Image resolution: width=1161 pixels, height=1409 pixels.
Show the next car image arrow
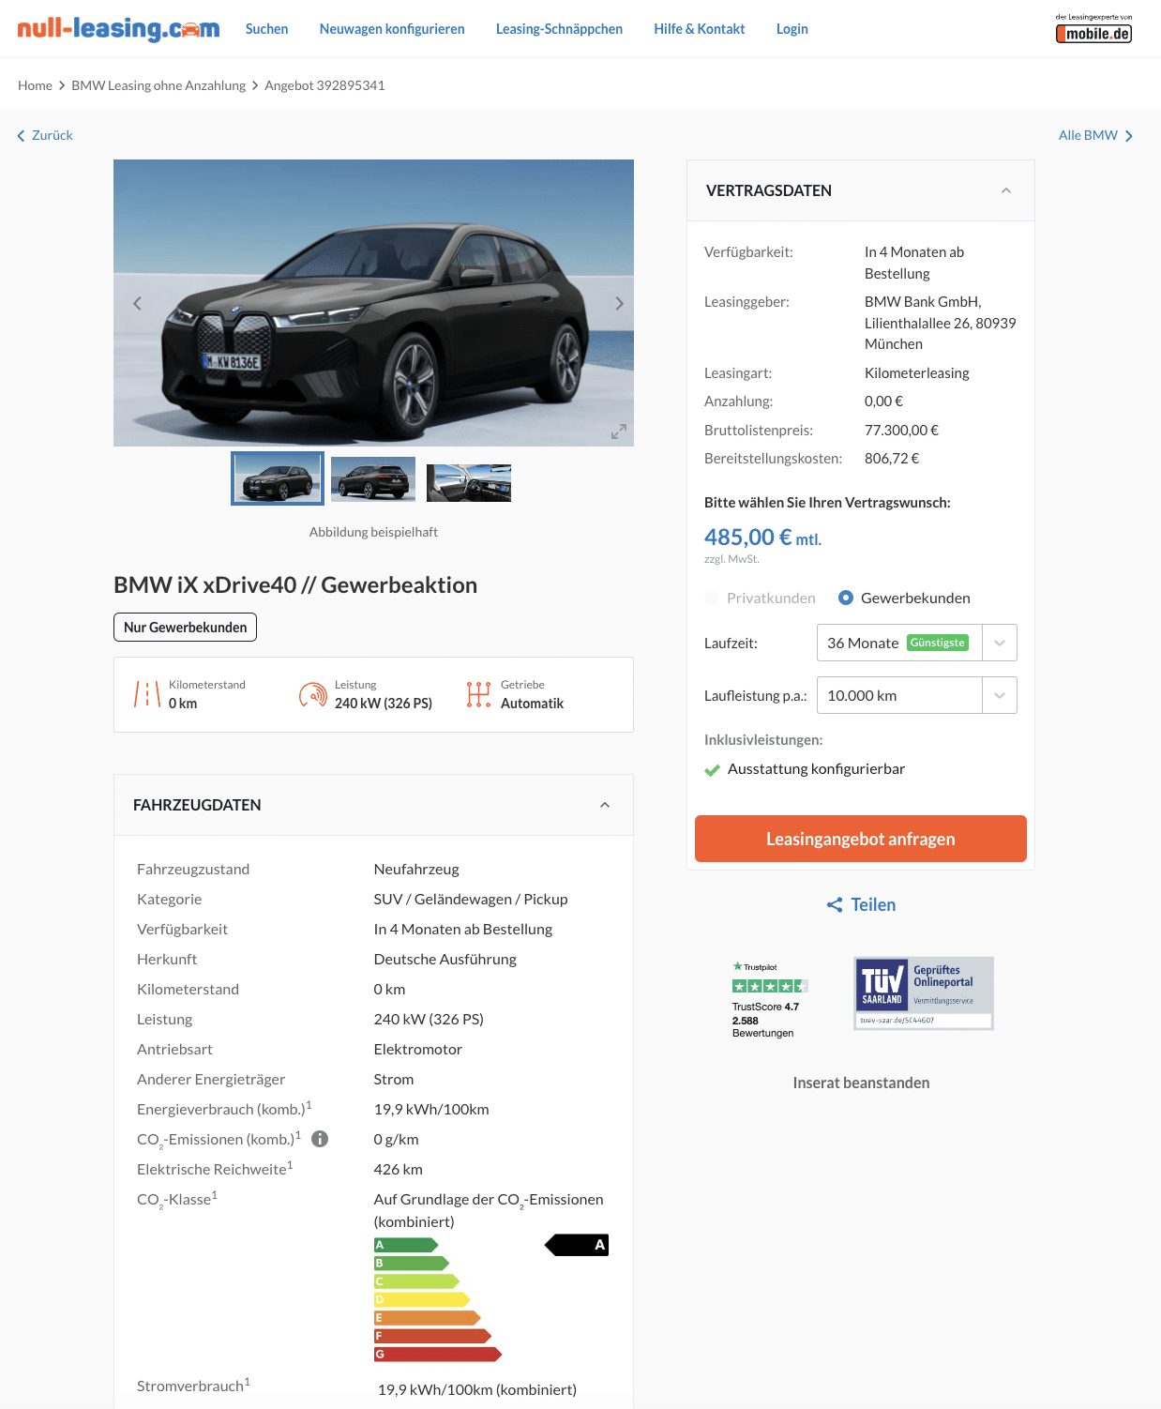(619, 303)
